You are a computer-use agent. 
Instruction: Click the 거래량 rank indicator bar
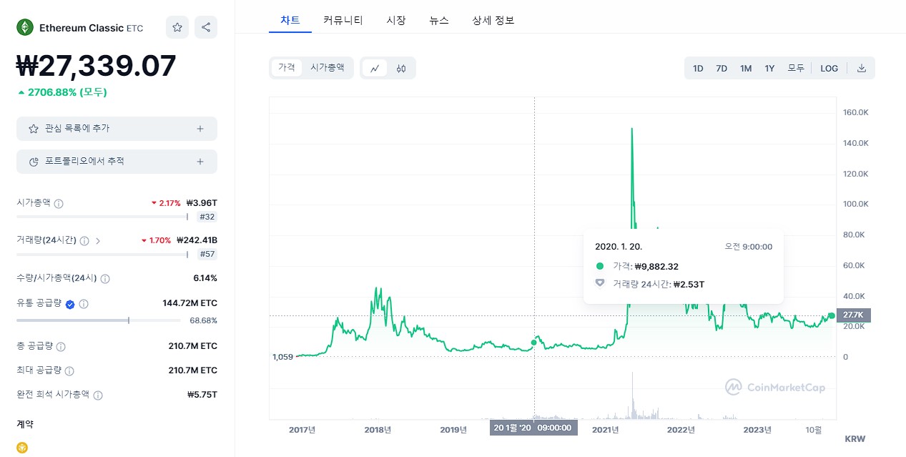[x=102, y=254]
